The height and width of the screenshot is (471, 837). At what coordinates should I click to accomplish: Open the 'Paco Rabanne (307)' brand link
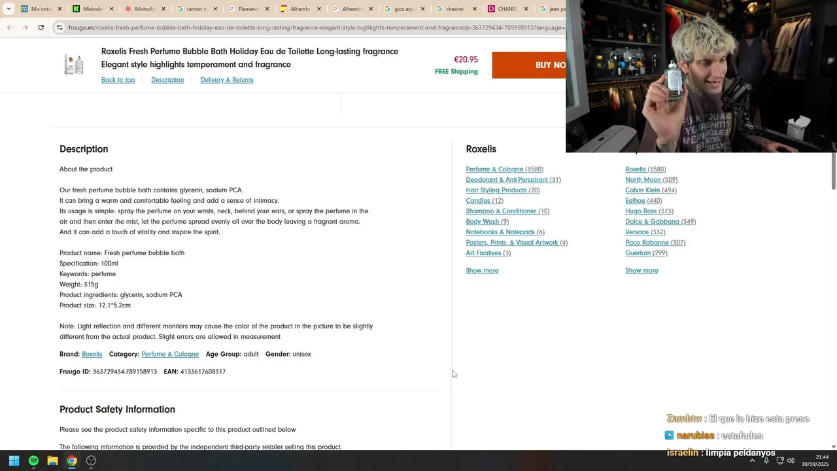[x=655, y=243]
